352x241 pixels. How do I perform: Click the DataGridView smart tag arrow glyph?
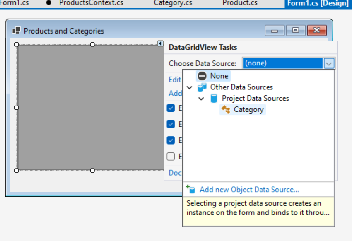pyautogui.click(x=161, y=44)
